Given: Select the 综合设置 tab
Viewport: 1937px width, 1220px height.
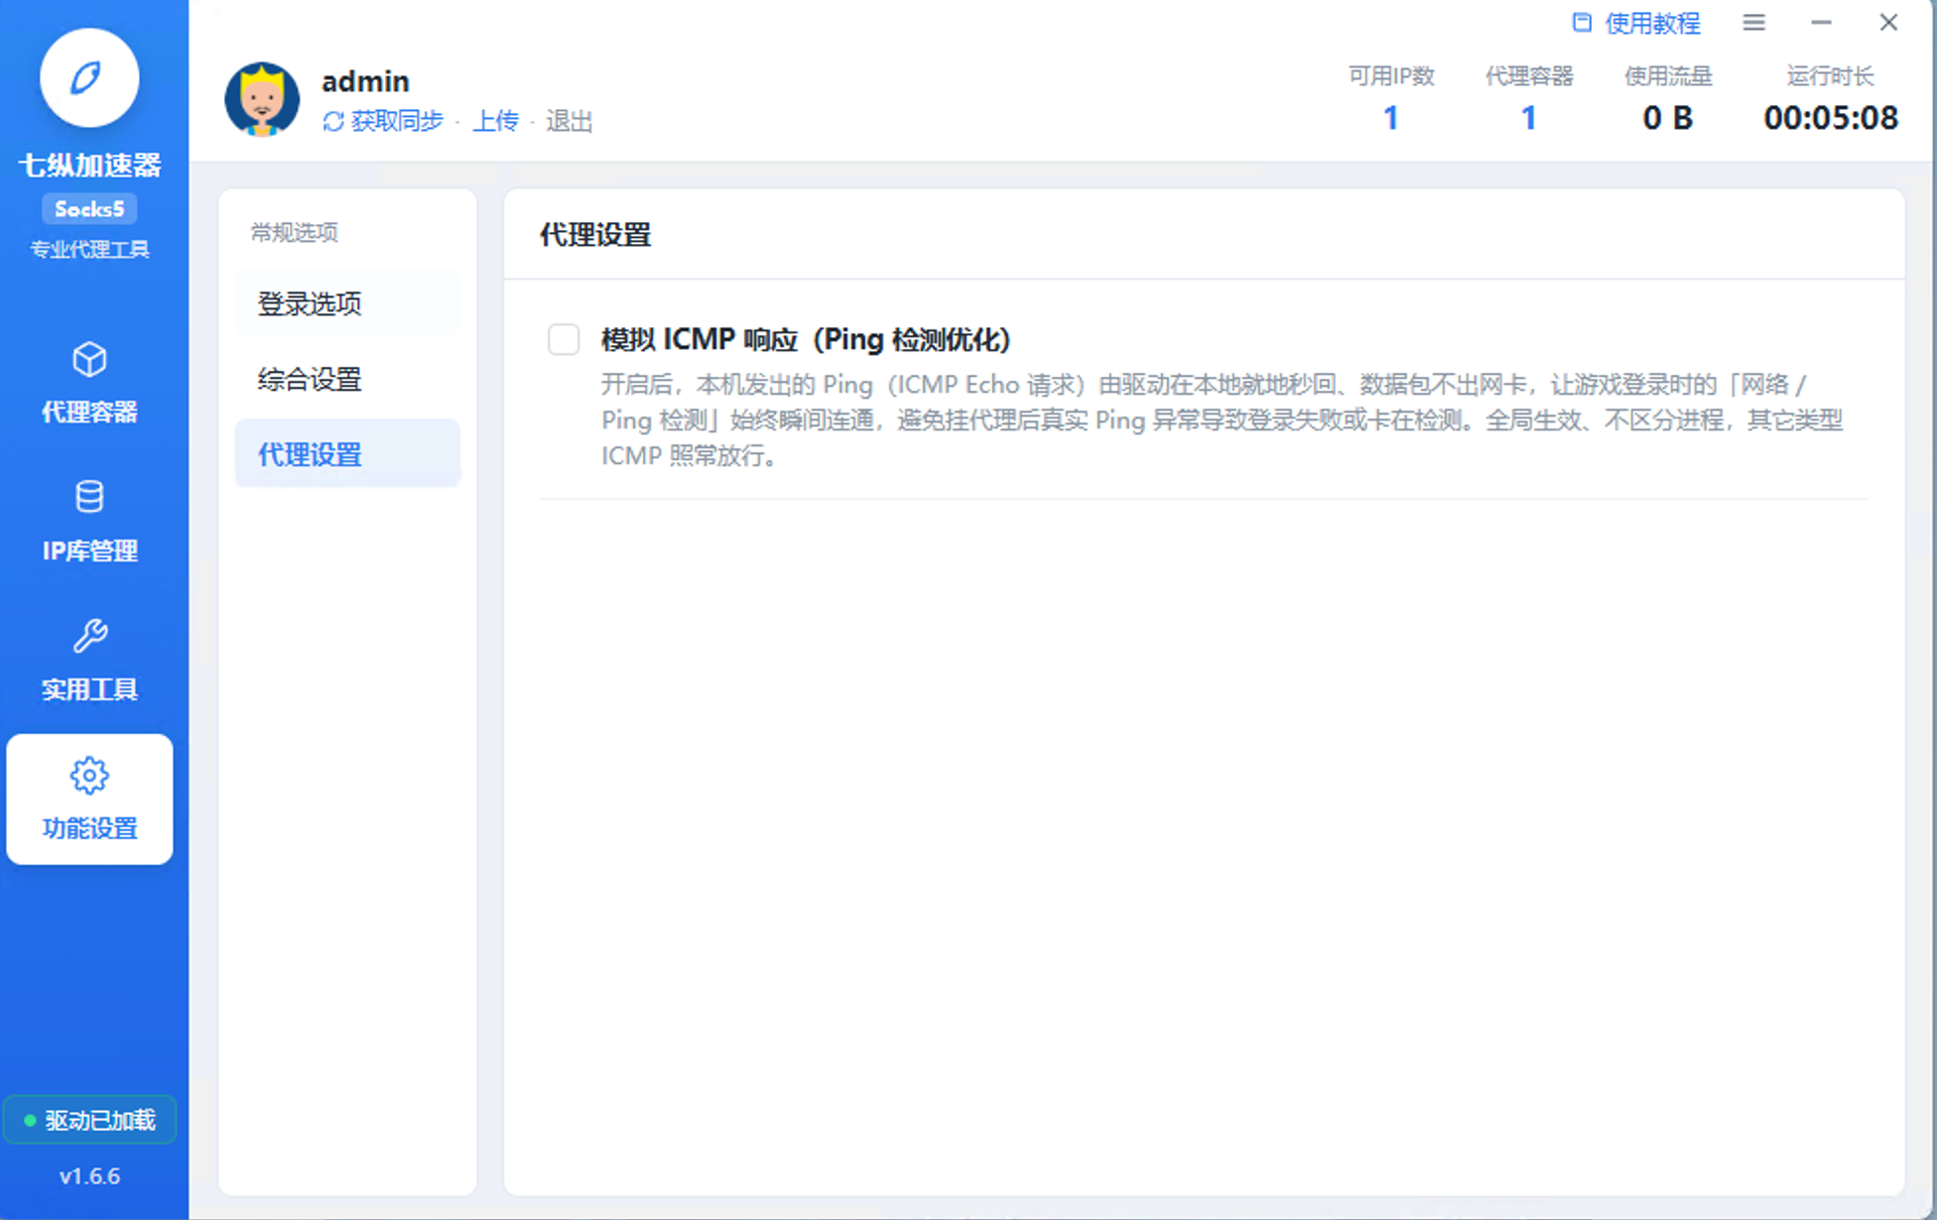Looking at the screenshot, I should click(x=347, y=379).
